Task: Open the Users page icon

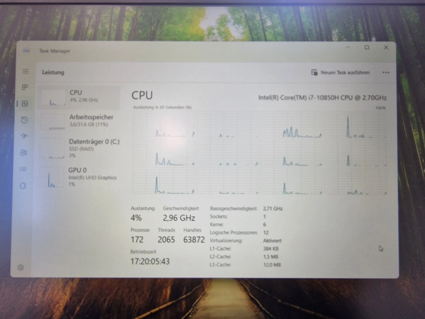Action: (x=24, y=152)
